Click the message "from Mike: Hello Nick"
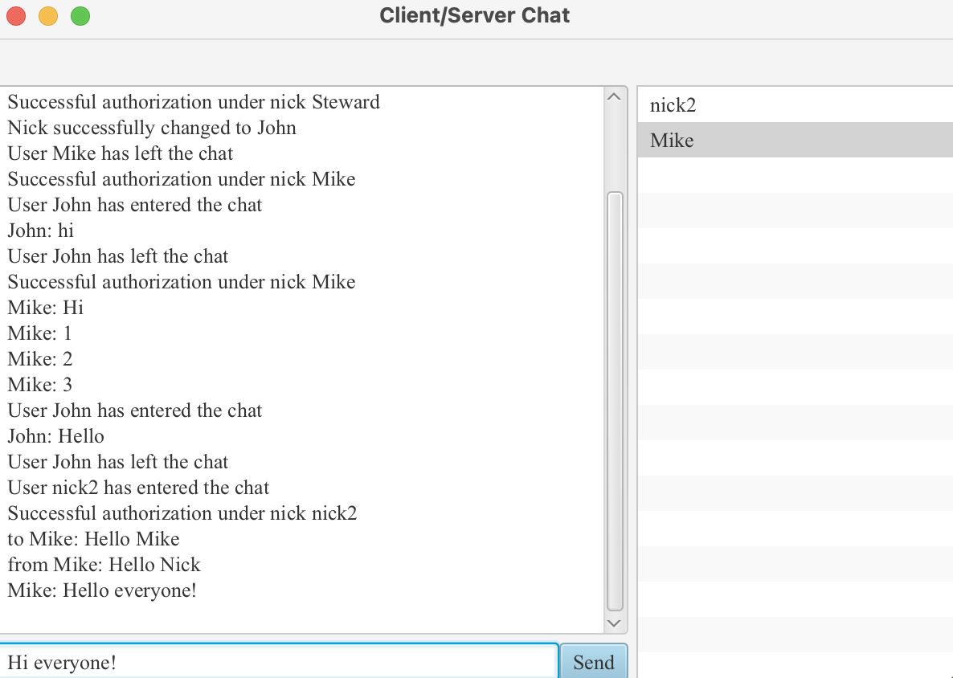The image size is (953, 678). coord(104,565)
